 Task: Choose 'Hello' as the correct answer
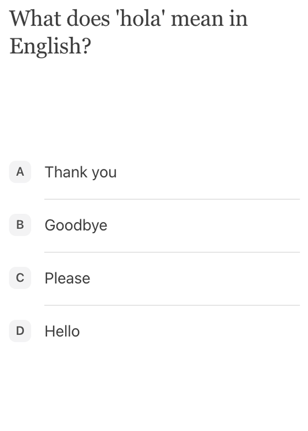[62, 331]
